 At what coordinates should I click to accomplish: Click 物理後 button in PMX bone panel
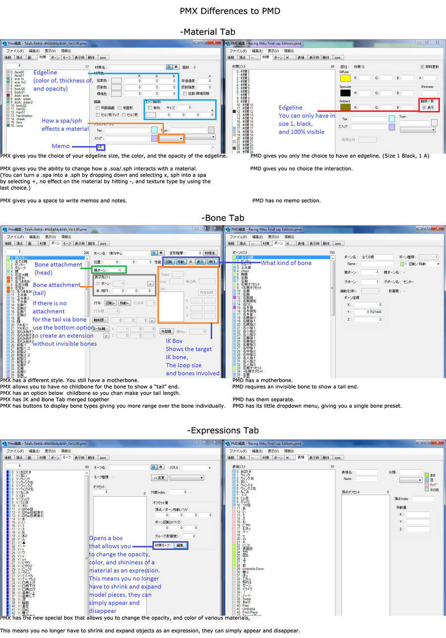coord(211,253)
